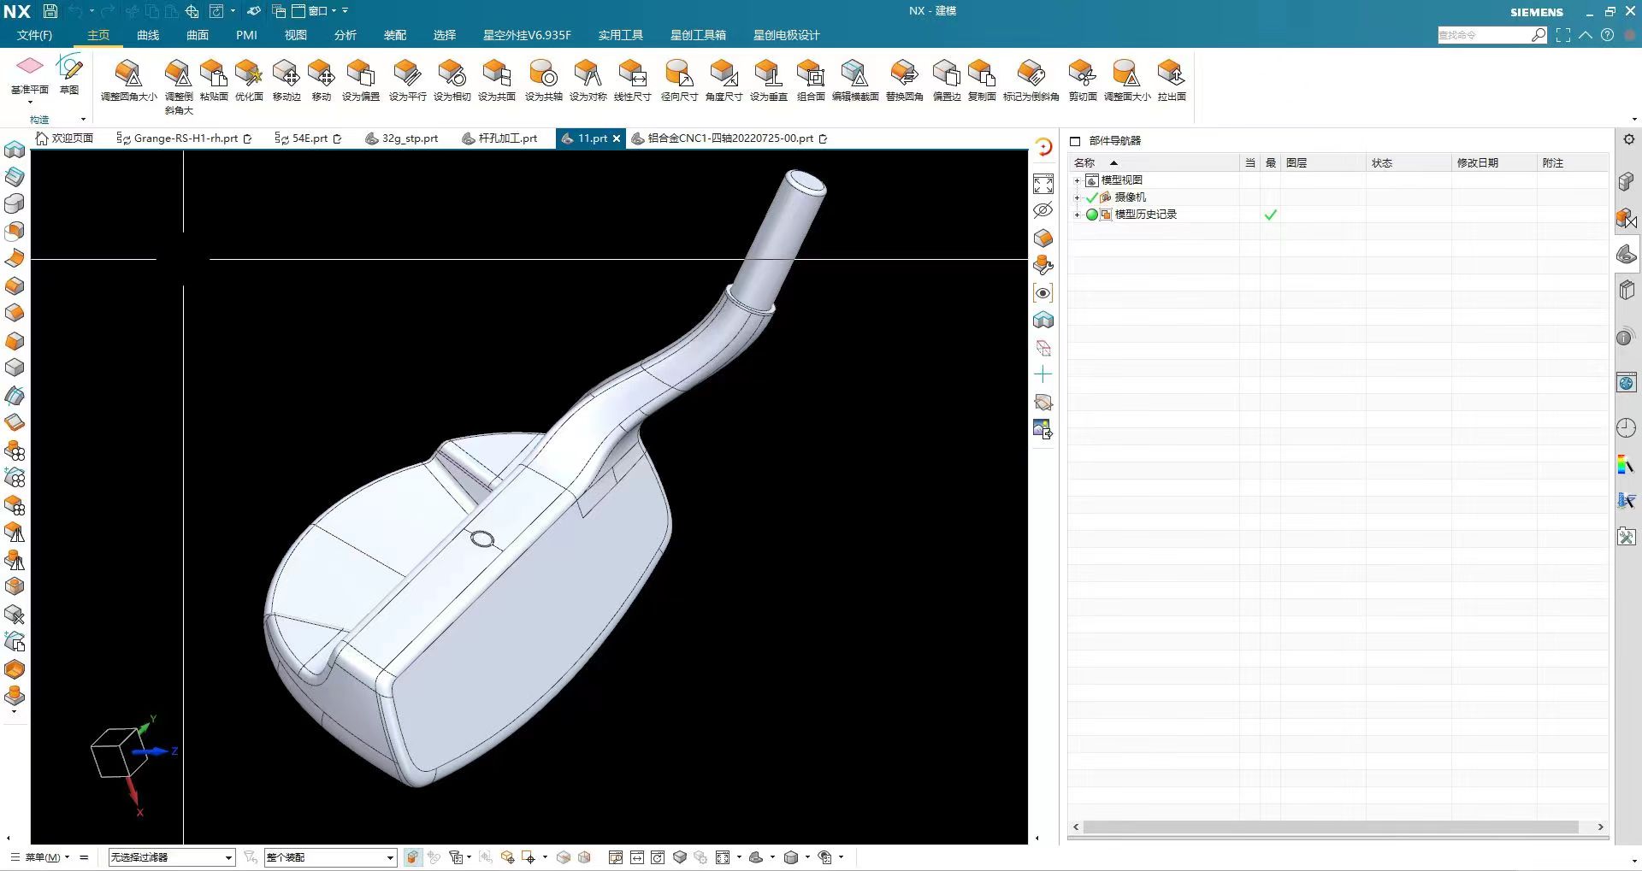Image resolution: width=1642 pixels, height=871 pixels.
Task: Switch to the 32g_stp.prt document tab
Action: coord(409,138)
